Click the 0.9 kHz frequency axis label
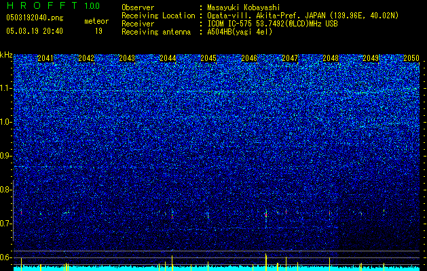The image size is (427, 271). coord(5,156)
